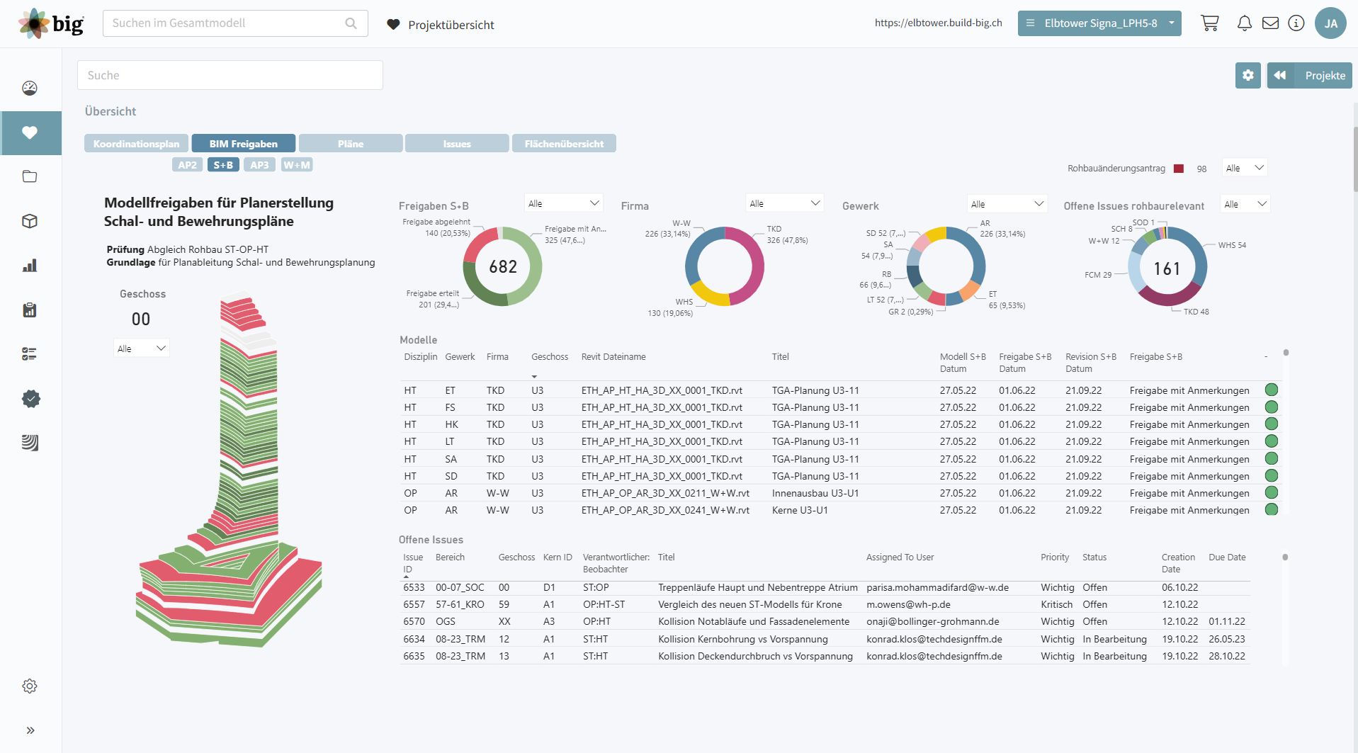Open notifications bell
Image resolution: width=1358 pixels, height=753 pixels.
point(1244,23)
